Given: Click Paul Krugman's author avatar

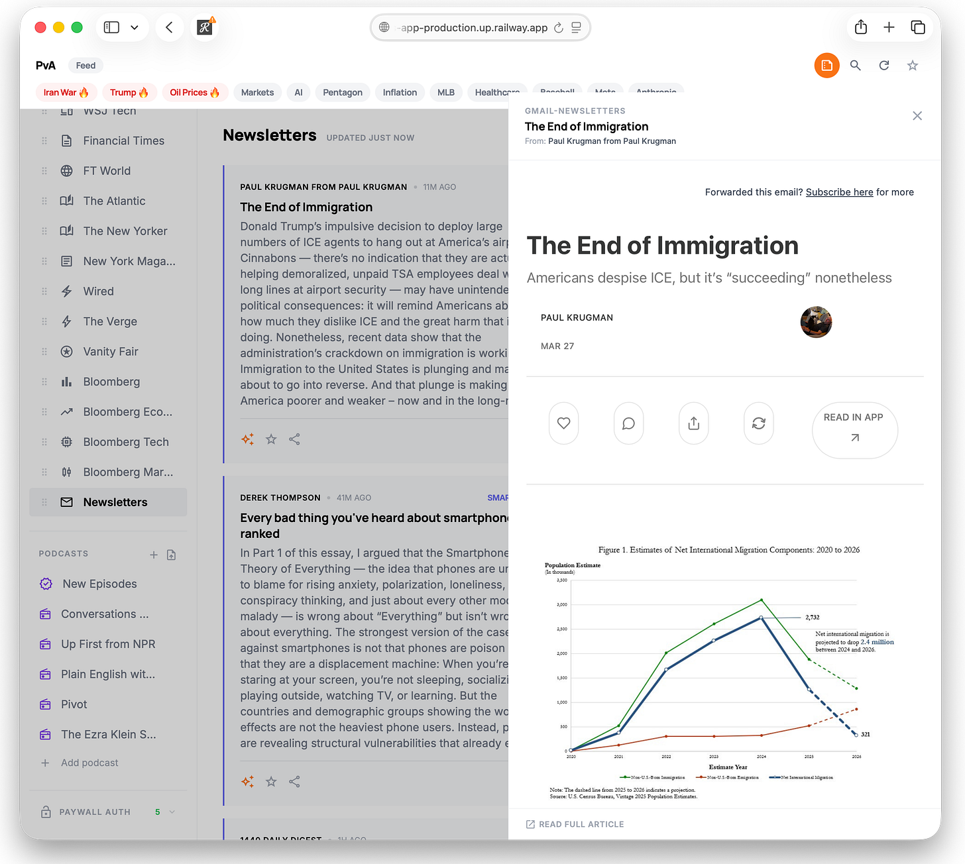Looking at the screenshot, I should (x=816, y=322).
